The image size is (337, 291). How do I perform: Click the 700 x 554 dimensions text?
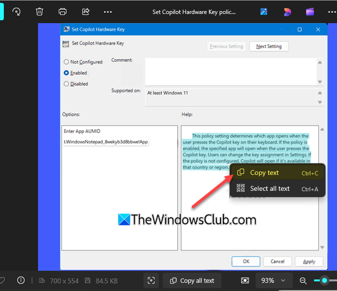64,281
